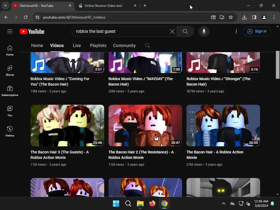Click the YouTube logo

[32, 31]
